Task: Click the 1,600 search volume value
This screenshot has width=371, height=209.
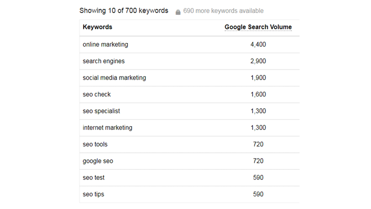Action: point(258,94)
